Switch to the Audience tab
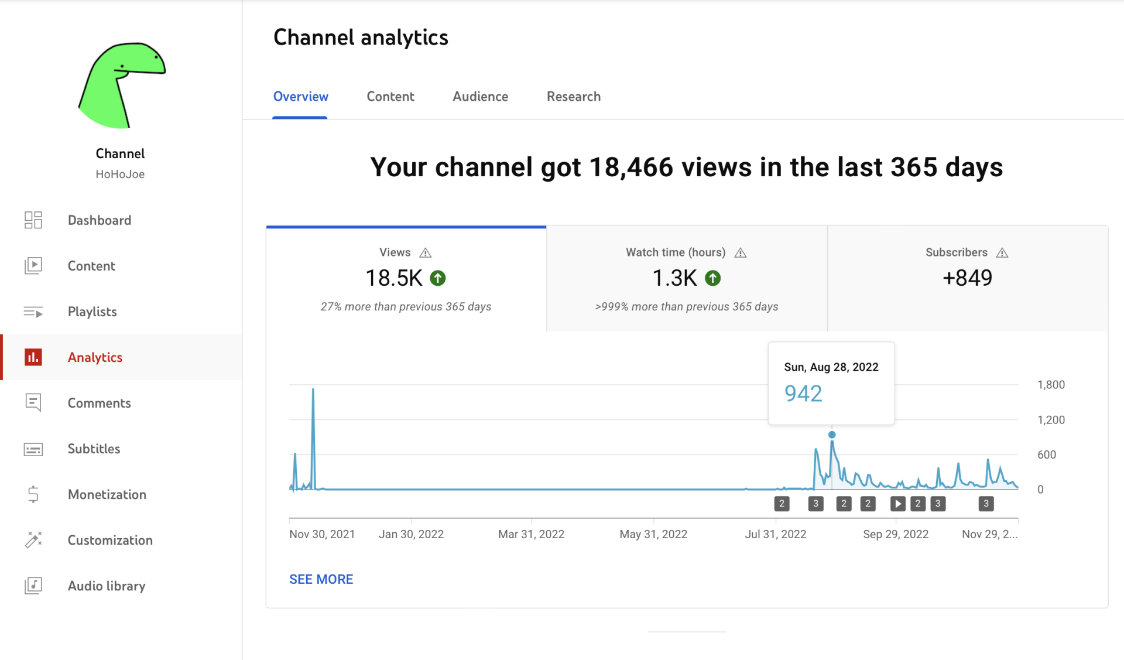 pyautogui.click(x=480, y=97)
